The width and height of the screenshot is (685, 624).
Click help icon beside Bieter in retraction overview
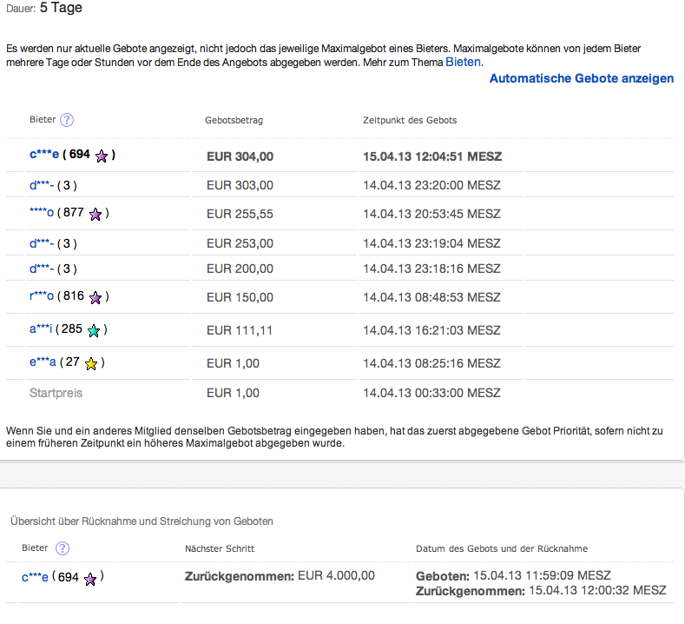point(63,548)
